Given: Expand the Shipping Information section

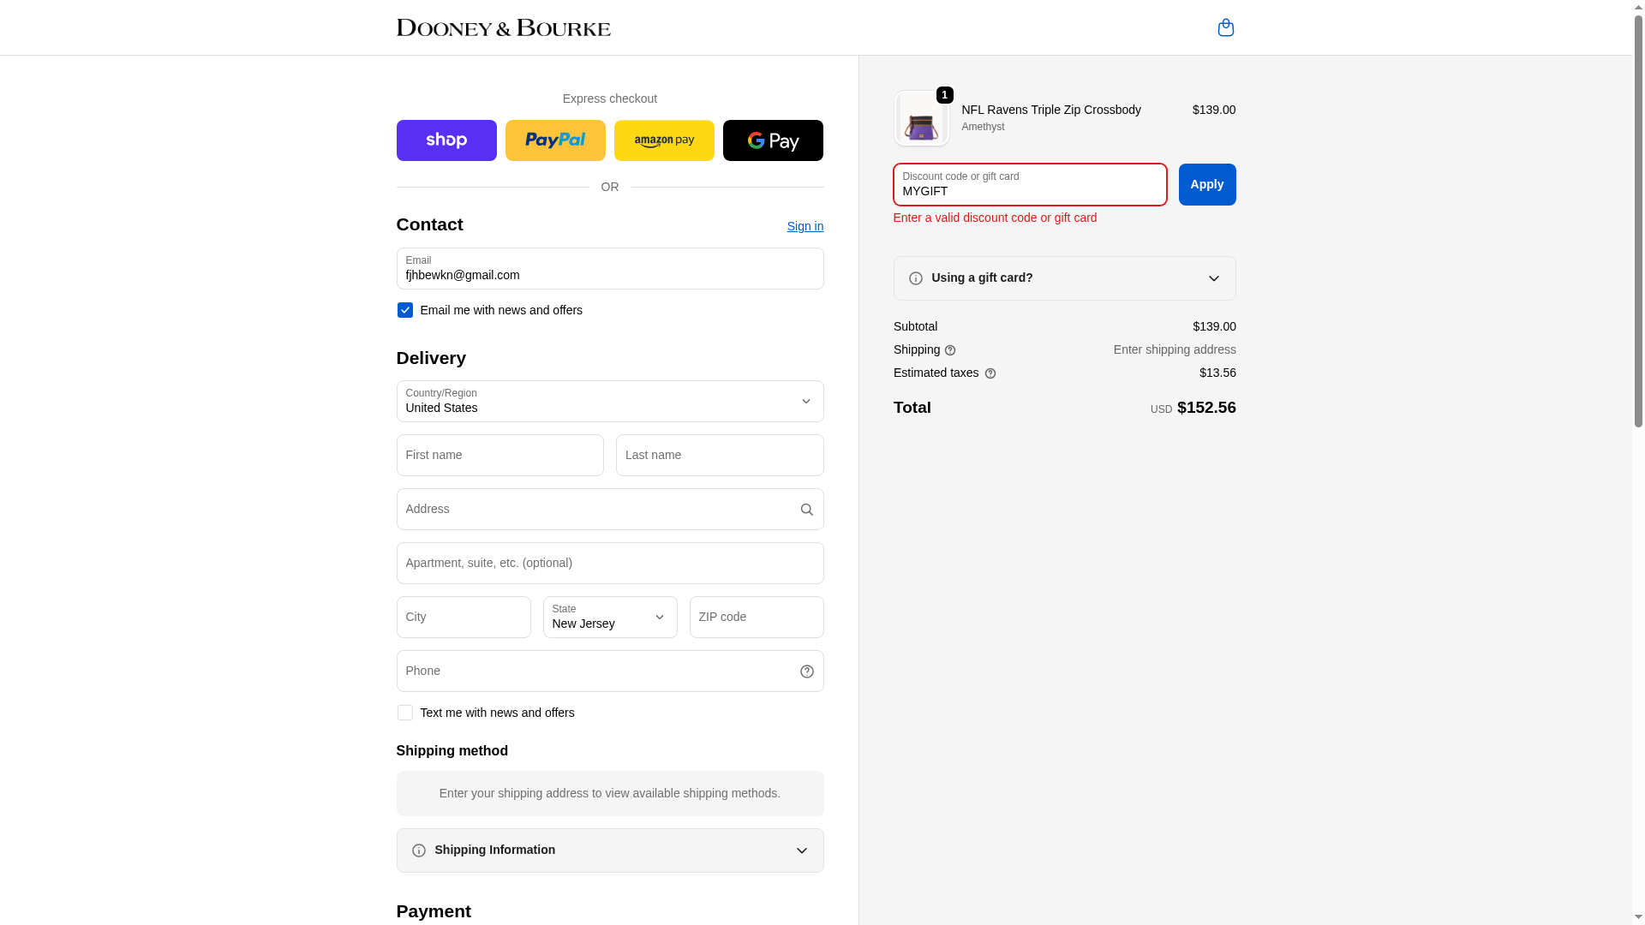Looking at the screenshot, I should [x=610, y=850].
